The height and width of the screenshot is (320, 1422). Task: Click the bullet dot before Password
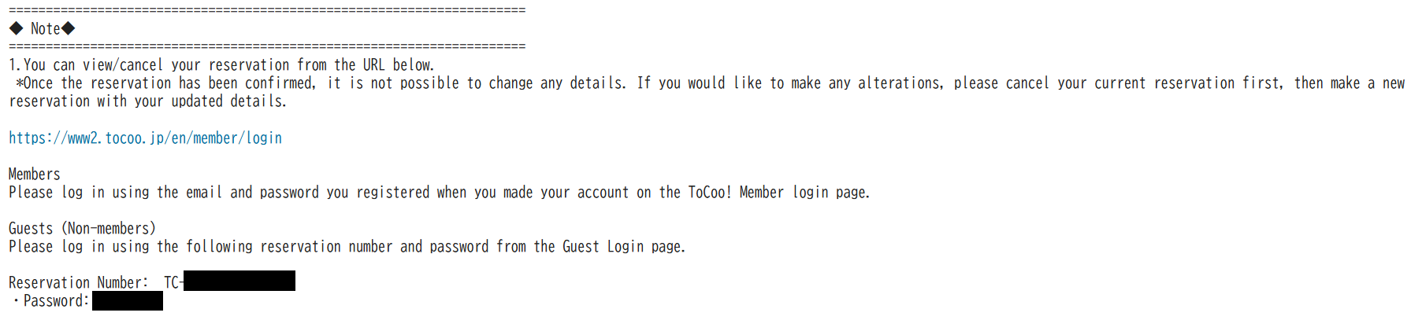click(x=16, y=301)
